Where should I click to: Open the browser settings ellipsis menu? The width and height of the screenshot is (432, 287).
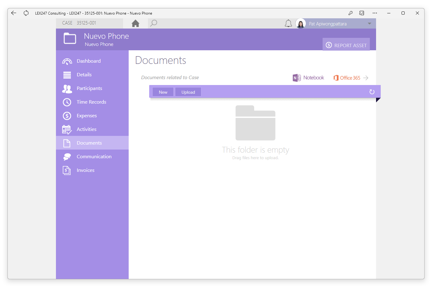tap(375, 13)
